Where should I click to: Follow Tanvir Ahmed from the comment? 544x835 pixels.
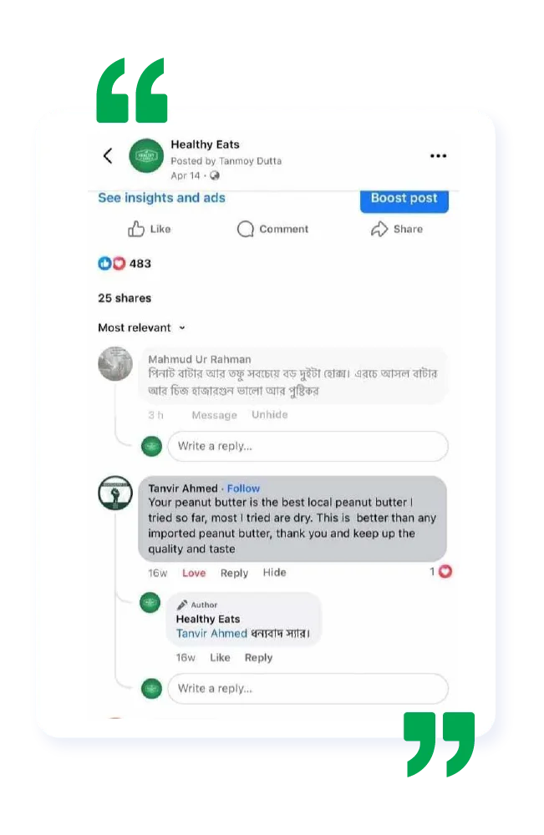point(243,488)
